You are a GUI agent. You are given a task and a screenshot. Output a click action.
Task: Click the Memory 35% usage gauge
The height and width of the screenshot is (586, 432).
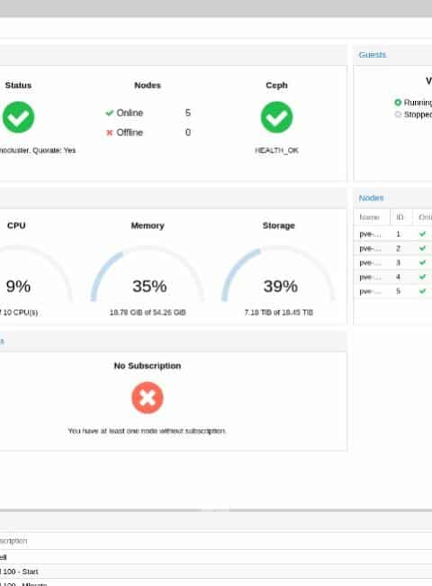point(148,274)
